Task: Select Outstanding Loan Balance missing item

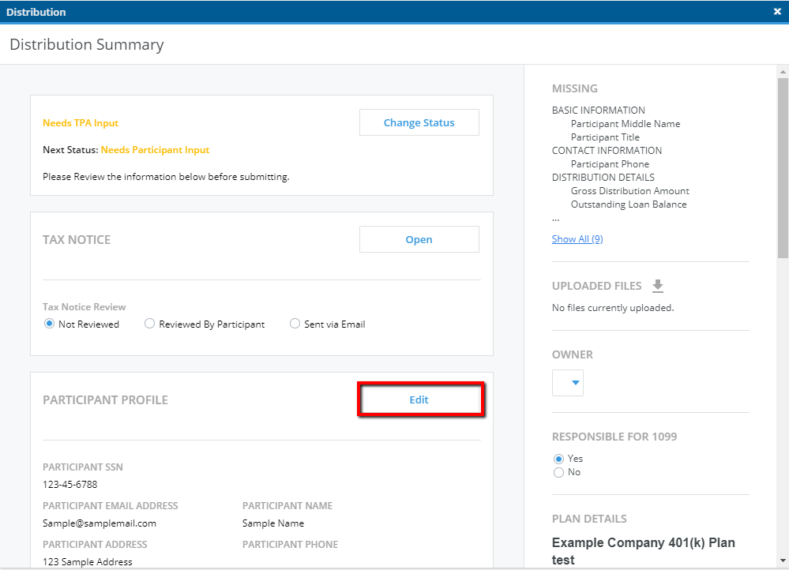Action: pos(629,204)
